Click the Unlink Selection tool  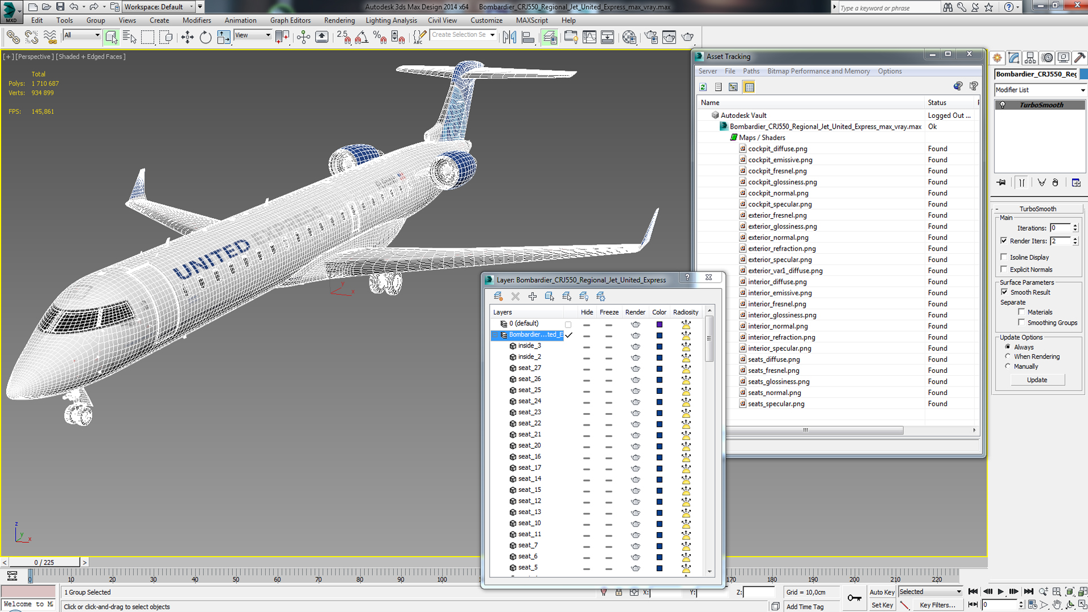point(31,37)
